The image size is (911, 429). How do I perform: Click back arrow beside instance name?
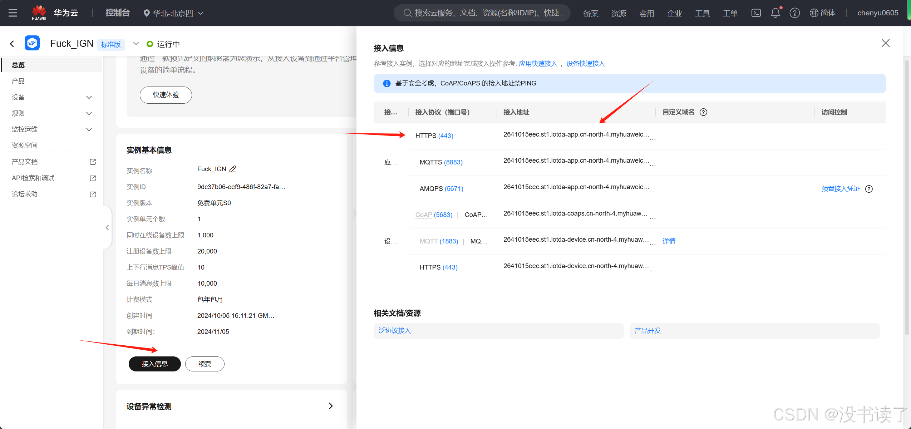coord(12,44)
